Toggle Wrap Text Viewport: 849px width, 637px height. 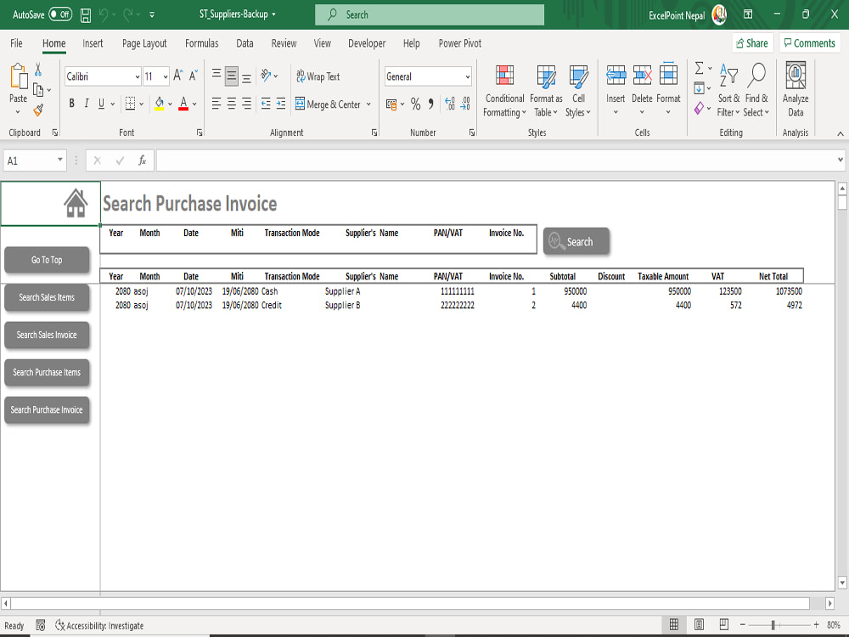pos(318,76)
